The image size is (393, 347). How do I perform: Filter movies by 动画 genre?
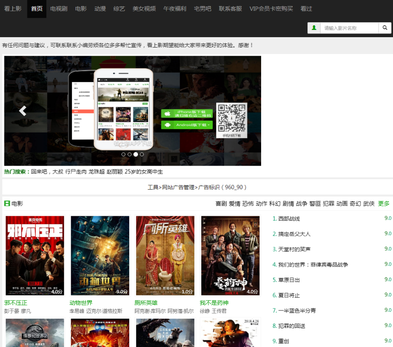point(342,204)
